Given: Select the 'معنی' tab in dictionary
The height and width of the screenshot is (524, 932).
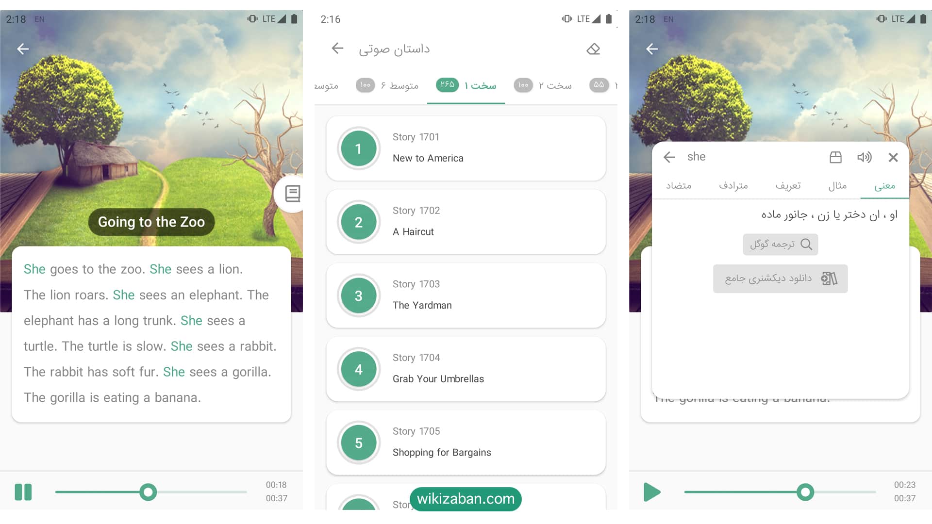Looking at the screenshot, I should tap(886, 185).
